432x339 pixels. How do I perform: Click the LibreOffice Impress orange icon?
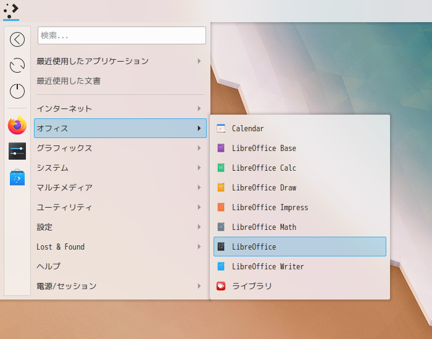point(221,207)
